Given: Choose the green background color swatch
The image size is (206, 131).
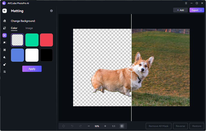Looking at the screenshot, I should coord(32,40).
